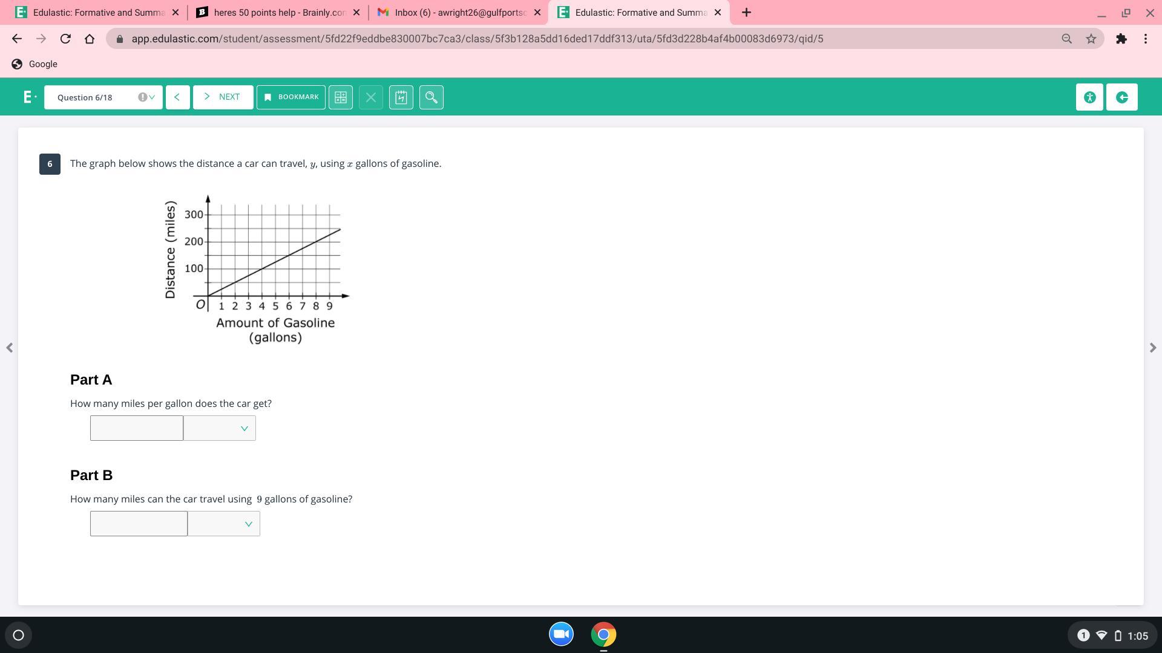The image size is (1162, 653).
Task: Click the Google bookmark link
Action: (35, 64)
